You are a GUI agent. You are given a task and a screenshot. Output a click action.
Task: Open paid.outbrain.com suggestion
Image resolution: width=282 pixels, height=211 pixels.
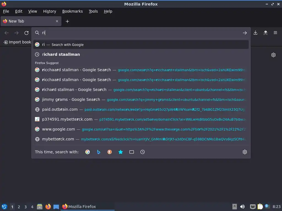point(141,109)
